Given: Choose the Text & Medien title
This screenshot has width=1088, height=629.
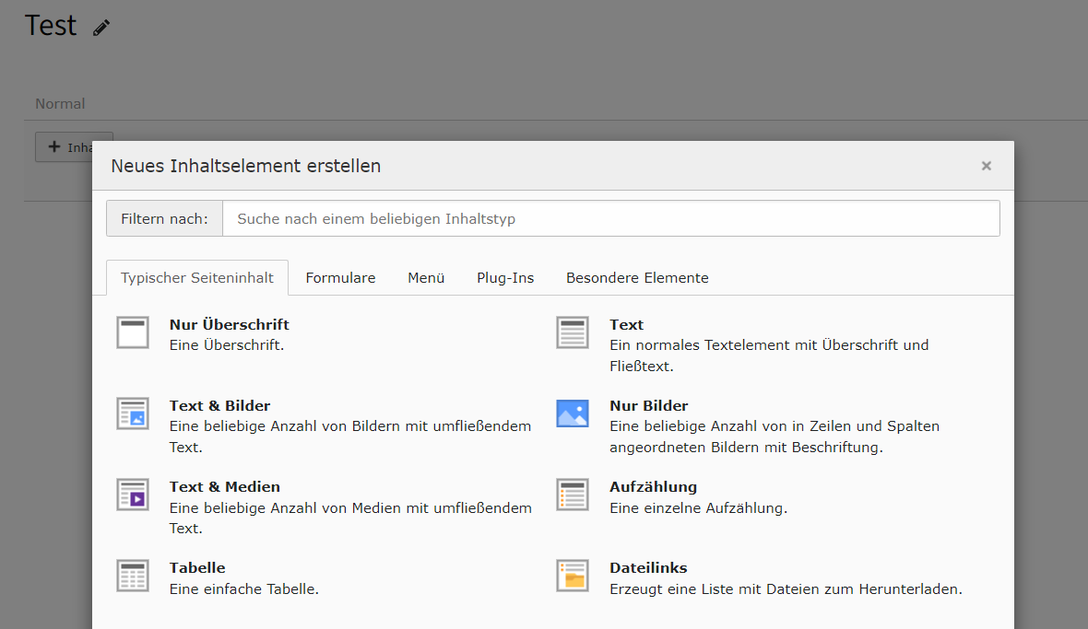Looking at the screenshot, I should [225, 486].
